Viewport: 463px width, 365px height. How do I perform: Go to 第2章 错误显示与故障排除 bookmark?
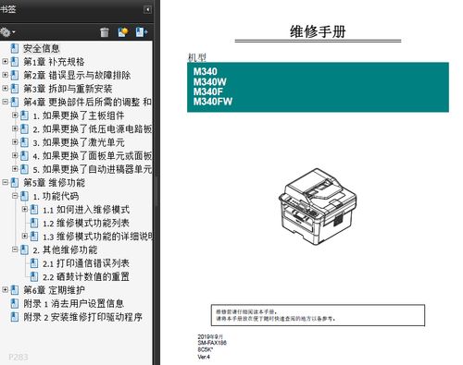(x=77, y=75)
